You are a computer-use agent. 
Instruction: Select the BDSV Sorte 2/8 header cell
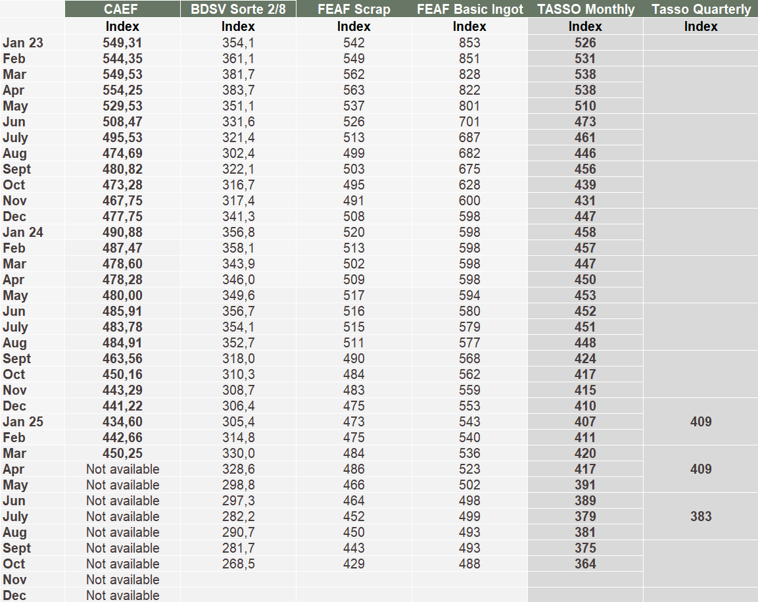click(238, 9)
